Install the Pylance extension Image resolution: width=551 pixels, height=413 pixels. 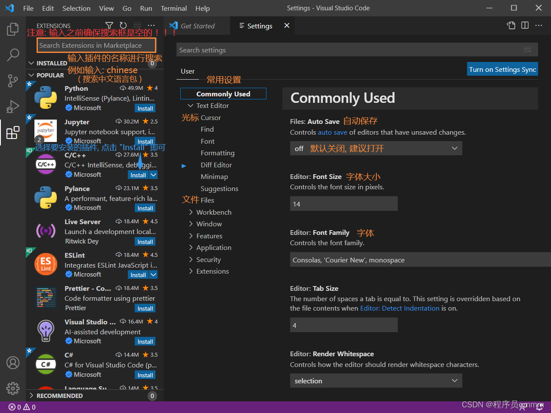(x=145, y=208)
